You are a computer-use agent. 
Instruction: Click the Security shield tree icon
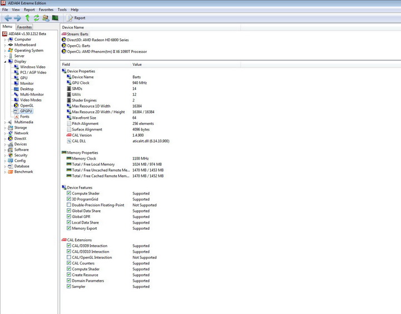click(x=10, y=155)
